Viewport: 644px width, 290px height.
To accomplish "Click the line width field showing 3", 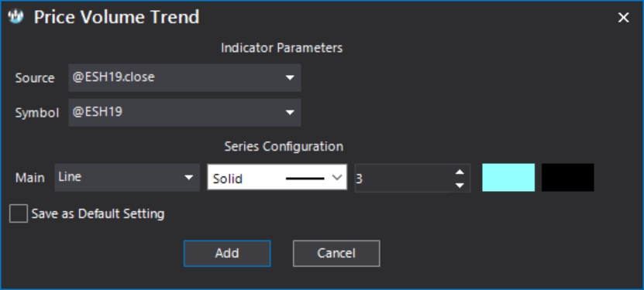I will [405, 178].
